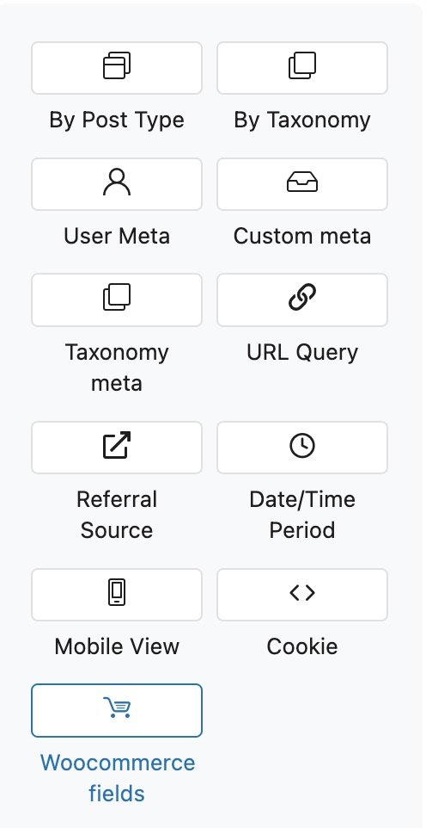Viewport: 426px width, 828px height.
Task: Click the "URL Query" text label
Action: coord(302,352)
